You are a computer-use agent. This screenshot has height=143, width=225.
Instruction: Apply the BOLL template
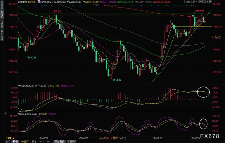(x=49, y=141)
